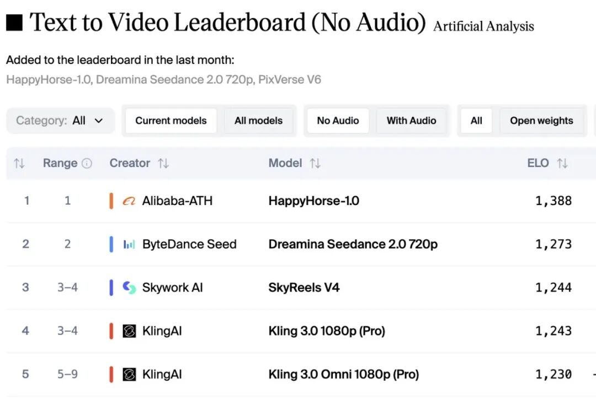Sort by the rank column arrows
Viewport: 596px width, 398px height.
[19, 163]
